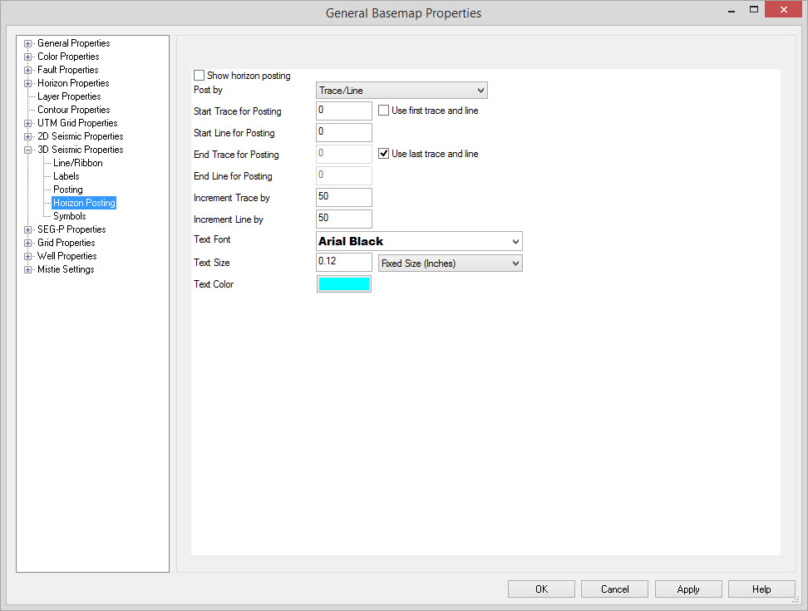Click the cyan Text Color swatch
This screenshot has height=611, width=808.
[343, 284]
